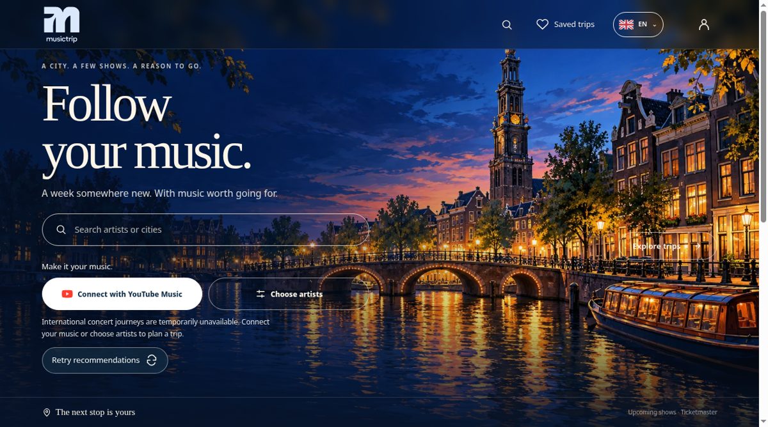Click the 'The next stop is yours' text
768x427 pixels.
click(95, 412)
